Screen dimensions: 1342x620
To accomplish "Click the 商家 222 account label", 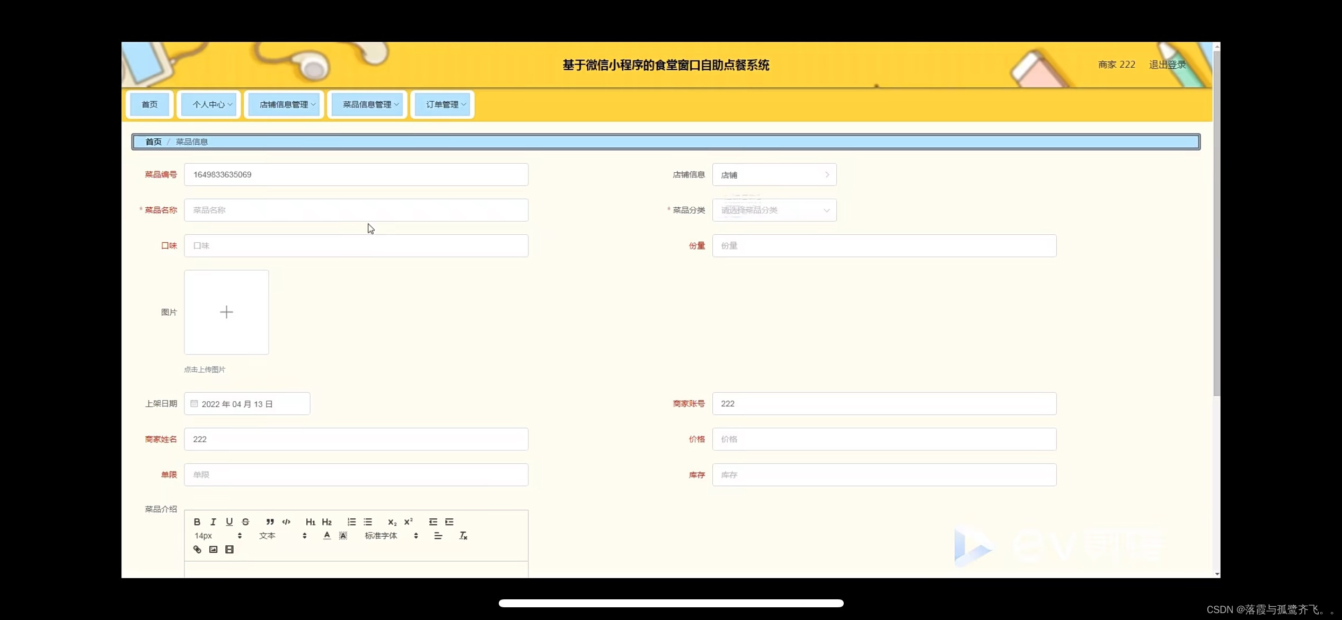I will tap(1116, 65).
